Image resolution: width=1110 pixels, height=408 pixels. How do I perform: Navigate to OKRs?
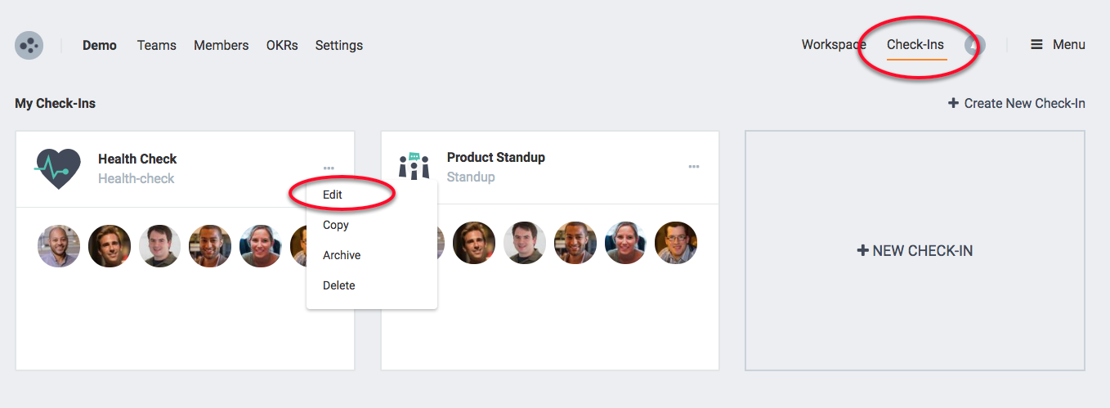(282, 45)
